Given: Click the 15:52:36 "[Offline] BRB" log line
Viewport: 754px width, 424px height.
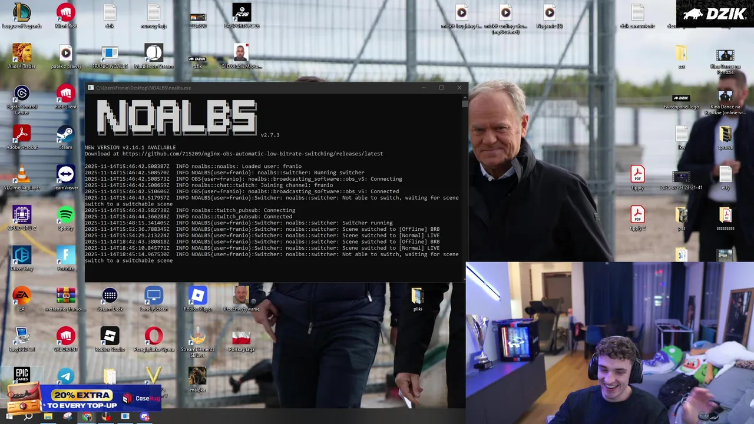Looking at the screenshot, I should click(x=262, y=229).
